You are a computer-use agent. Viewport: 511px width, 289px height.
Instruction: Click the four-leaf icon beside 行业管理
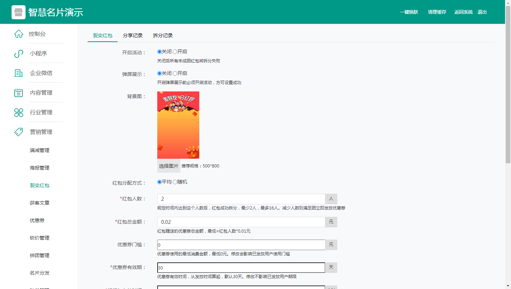click(19, 112)
